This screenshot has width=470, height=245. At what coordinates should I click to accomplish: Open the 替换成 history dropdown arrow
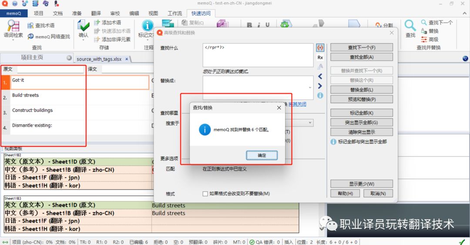pos(310,87)
